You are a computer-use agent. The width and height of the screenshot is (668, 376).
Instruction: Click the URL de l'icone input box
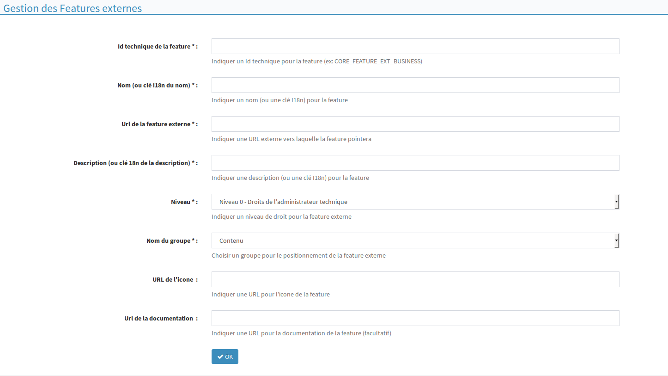(x=415, y=279)
